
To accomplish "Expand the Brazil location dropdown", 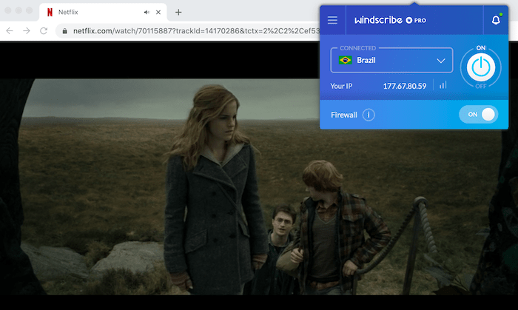I will pos(391,61).
